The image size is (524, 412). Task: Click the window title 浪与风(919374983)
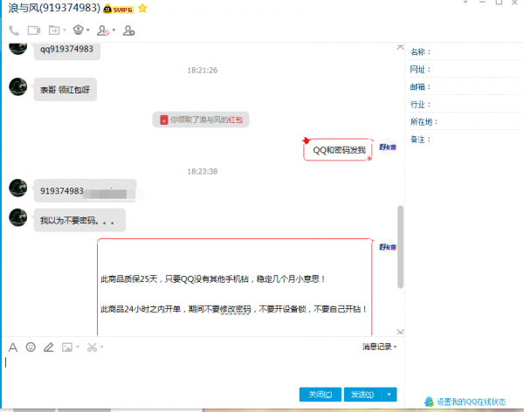[x=54, y=8]
